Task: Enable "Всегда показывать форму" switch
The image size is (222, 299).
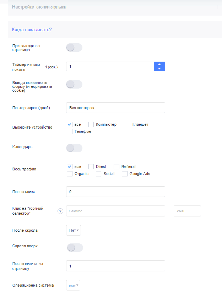Action: pos(74,84)
